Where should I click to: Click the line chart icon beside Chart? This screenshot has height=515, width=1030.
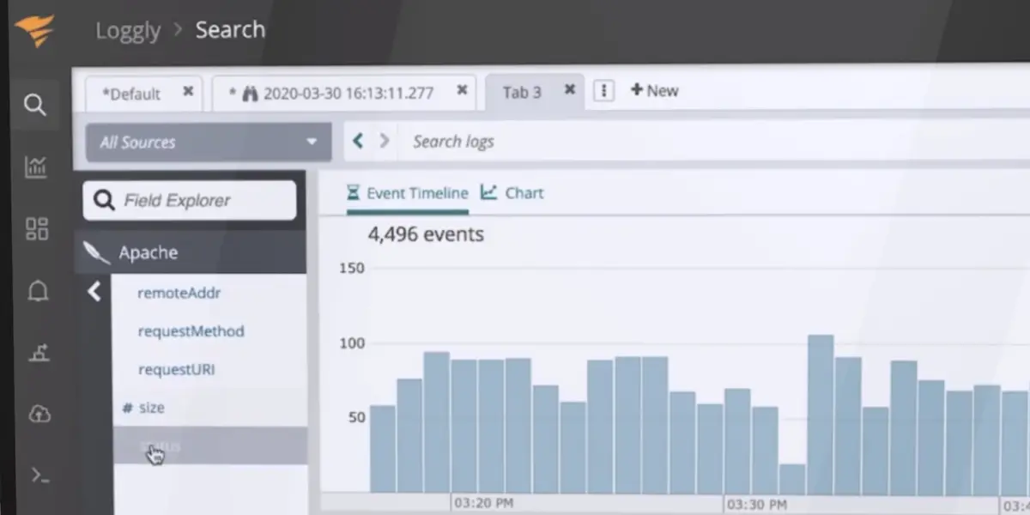489,192
